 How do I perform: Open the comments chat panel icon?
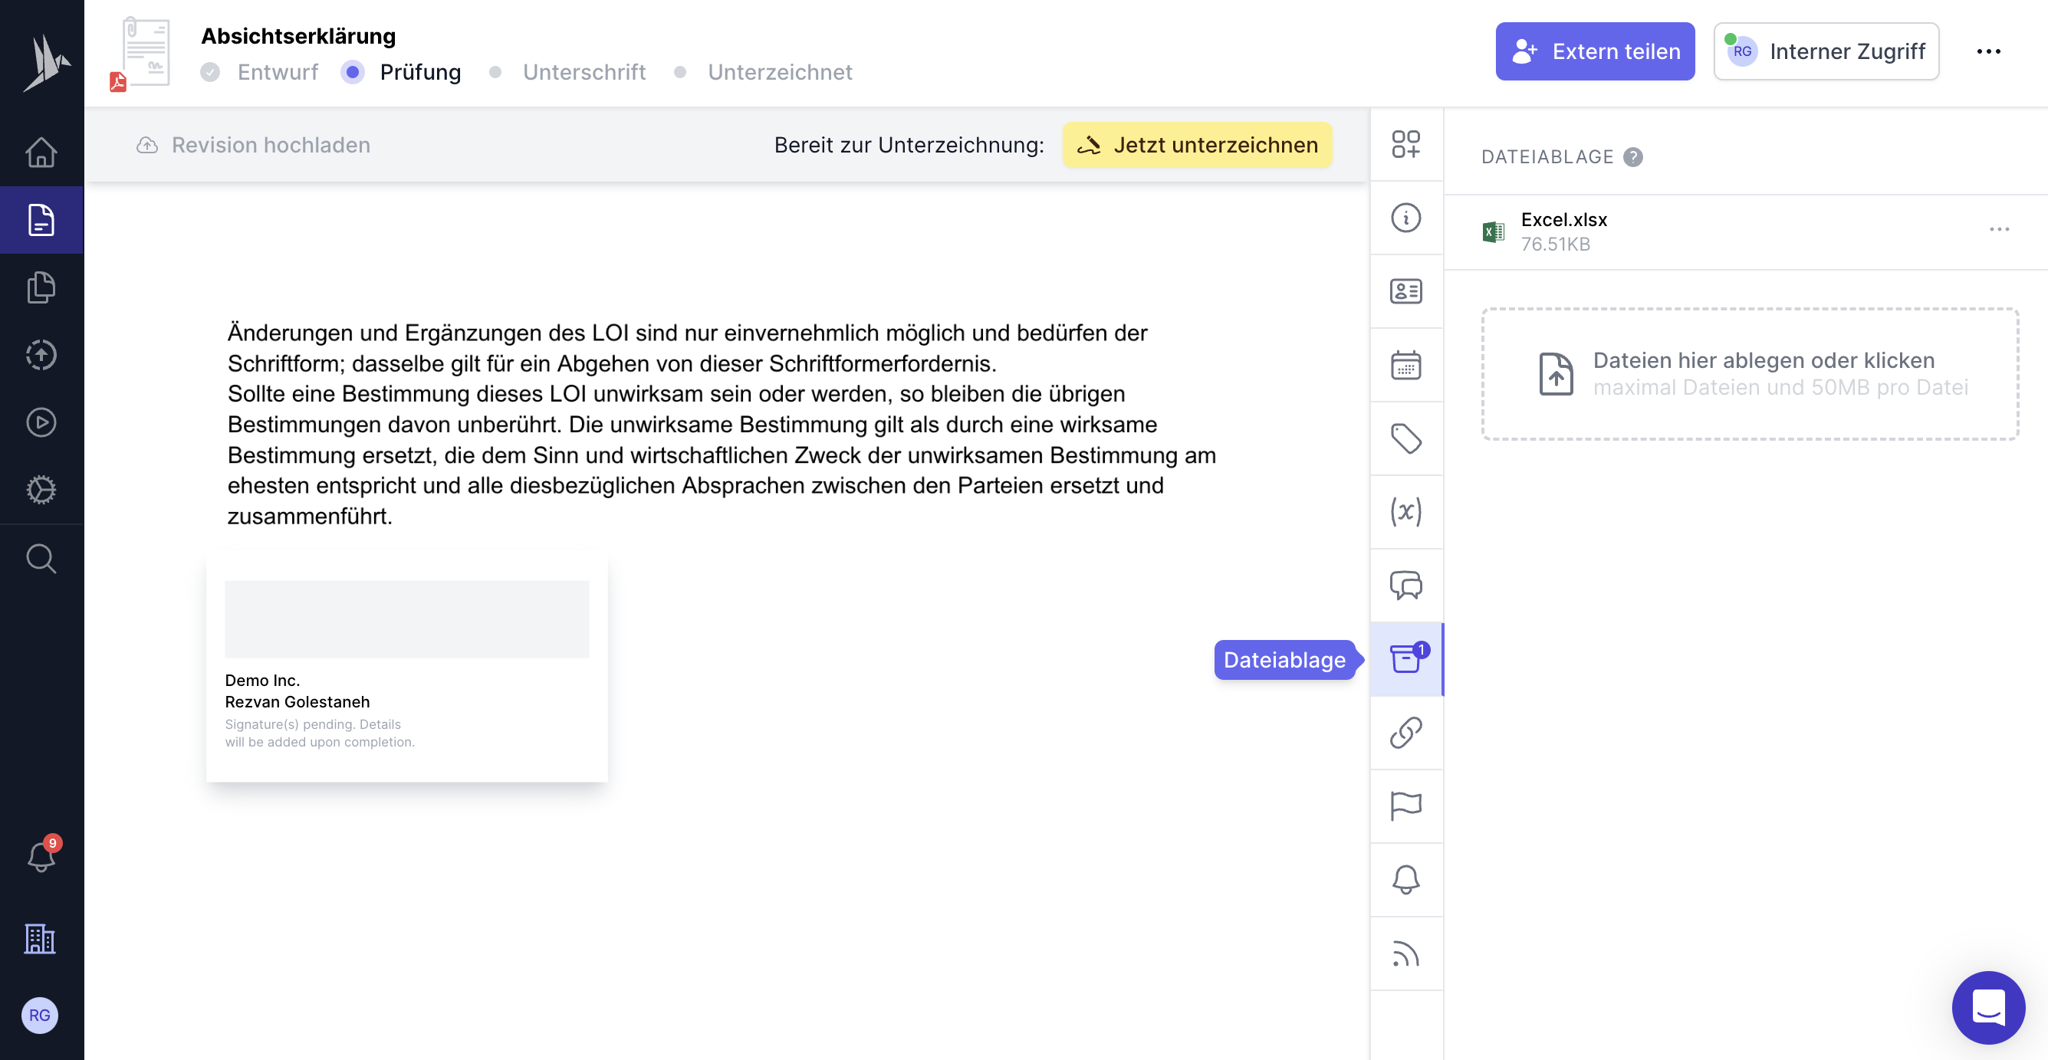tap(1405, 586)
